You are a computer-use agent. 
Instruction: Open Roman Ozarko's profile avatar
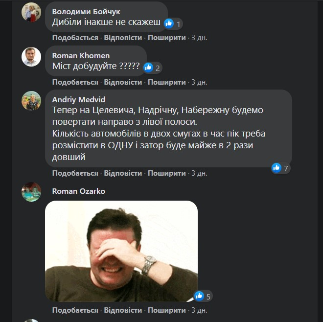31,192
